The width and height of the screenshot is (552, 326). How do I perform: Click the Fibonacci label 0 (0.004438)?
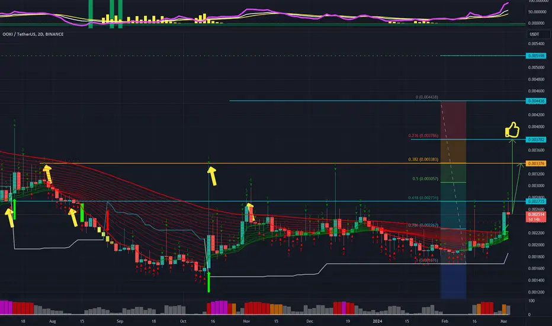(x=426, y=97)
